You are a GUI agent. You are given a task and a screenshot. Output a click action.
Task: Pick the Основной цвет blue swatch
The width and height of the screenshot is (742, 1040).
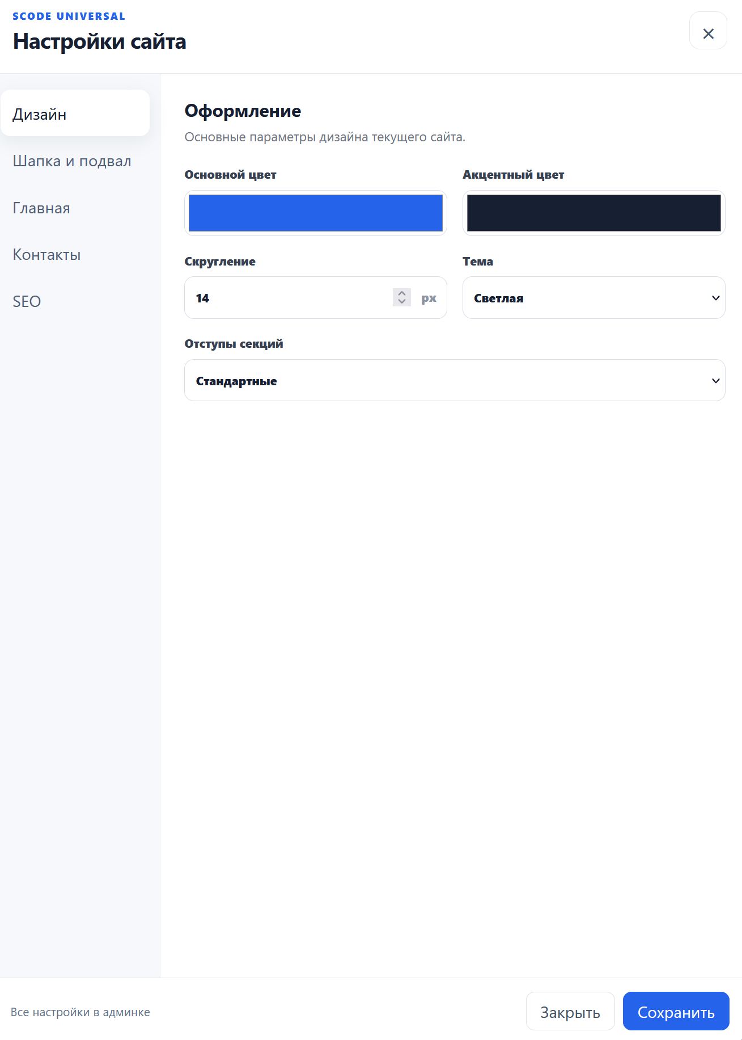click(316, 213)
